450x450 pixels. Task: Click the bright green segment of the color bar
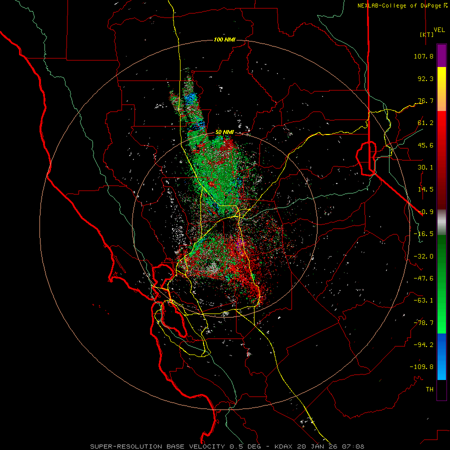(441, 310)
